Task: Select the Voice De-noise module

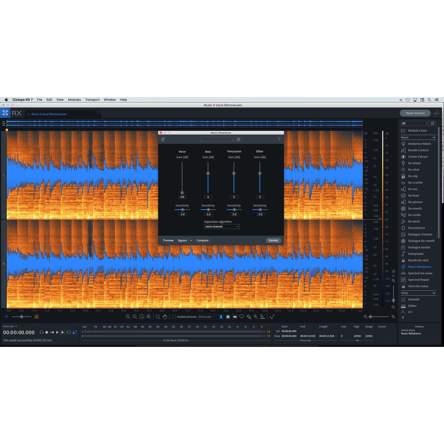Action: point(417,286)
